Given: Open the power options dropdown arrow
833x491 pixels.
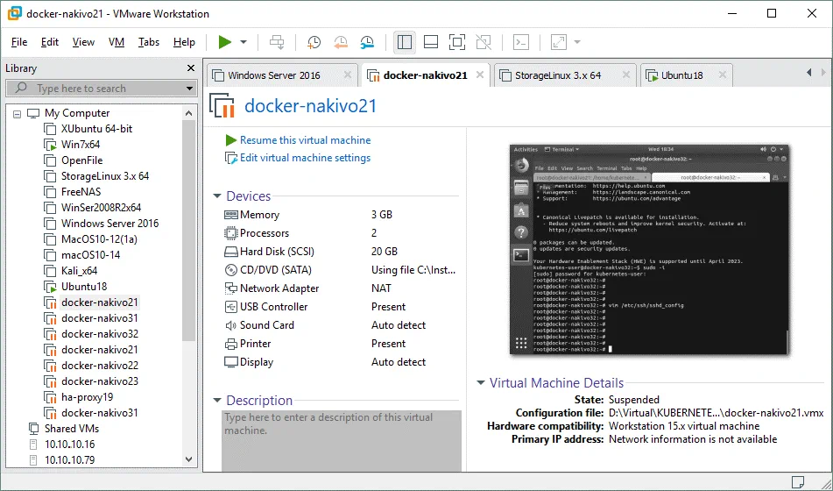Looking at the screenshot, I should (244, 42).
